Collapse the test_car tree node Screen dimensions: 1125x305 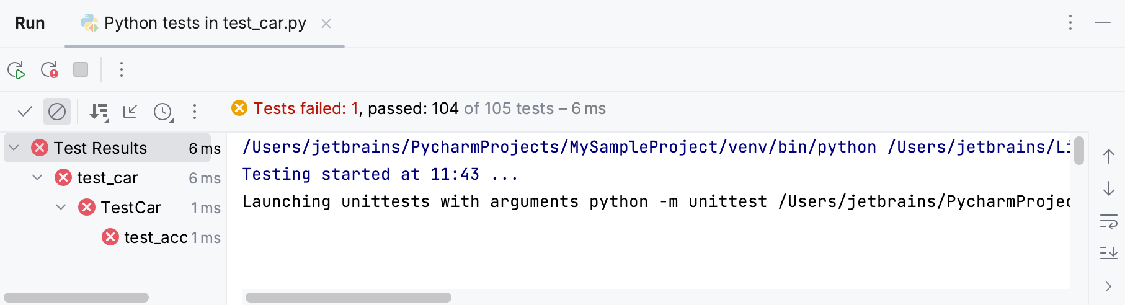pyautogui.click(x=37, y=177)
